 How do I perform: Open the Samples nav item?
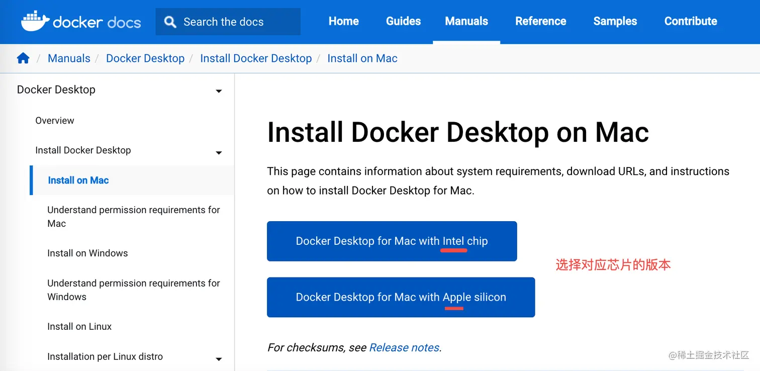(615, 21)
